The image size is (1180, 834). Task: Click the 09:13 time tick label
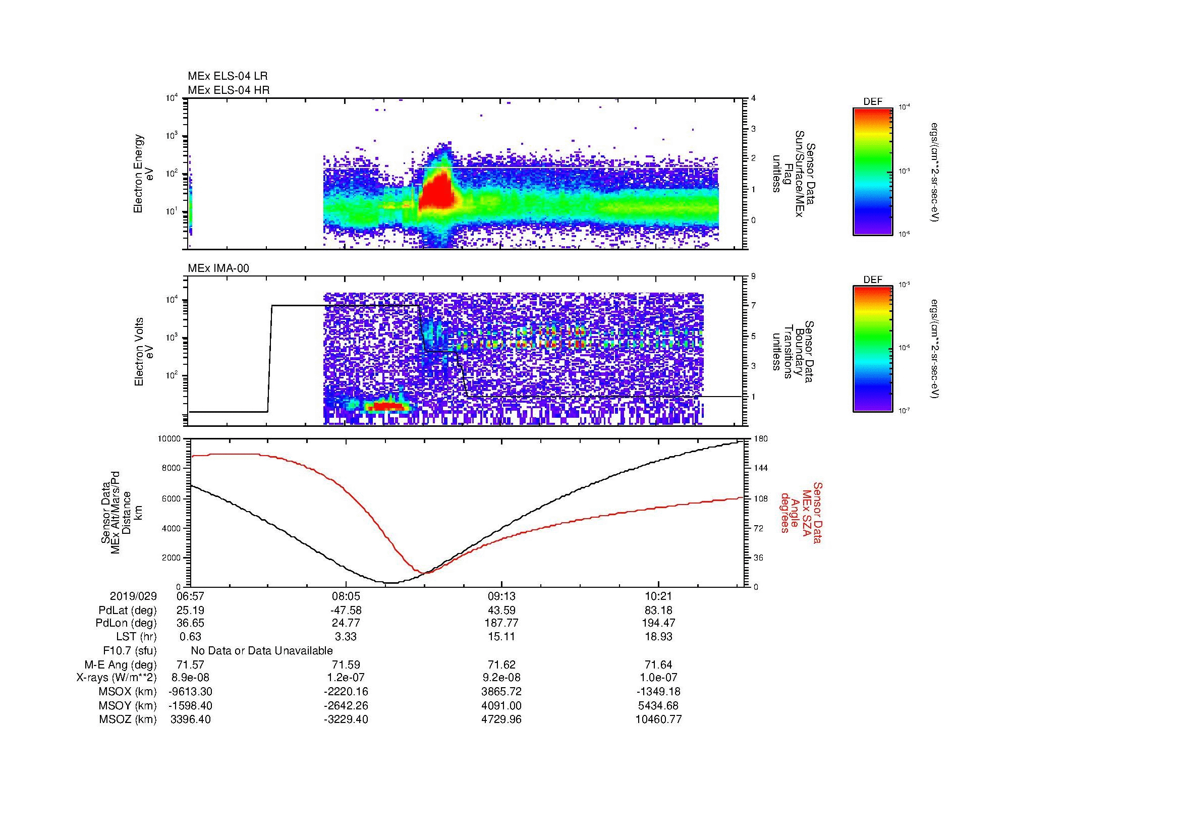coord(501,596)
